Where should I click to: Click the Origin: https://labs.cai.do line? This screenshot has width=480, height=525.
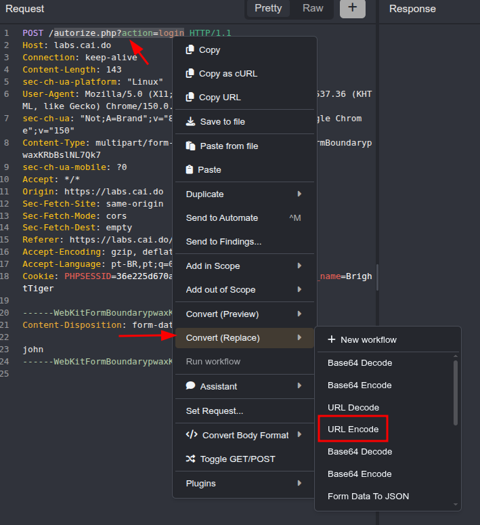click(x=93, y=192)
